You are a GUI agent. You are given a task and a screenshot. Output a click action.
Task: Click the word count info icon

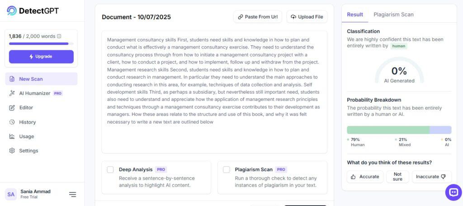pyautogui.click(x=59, y=36)
